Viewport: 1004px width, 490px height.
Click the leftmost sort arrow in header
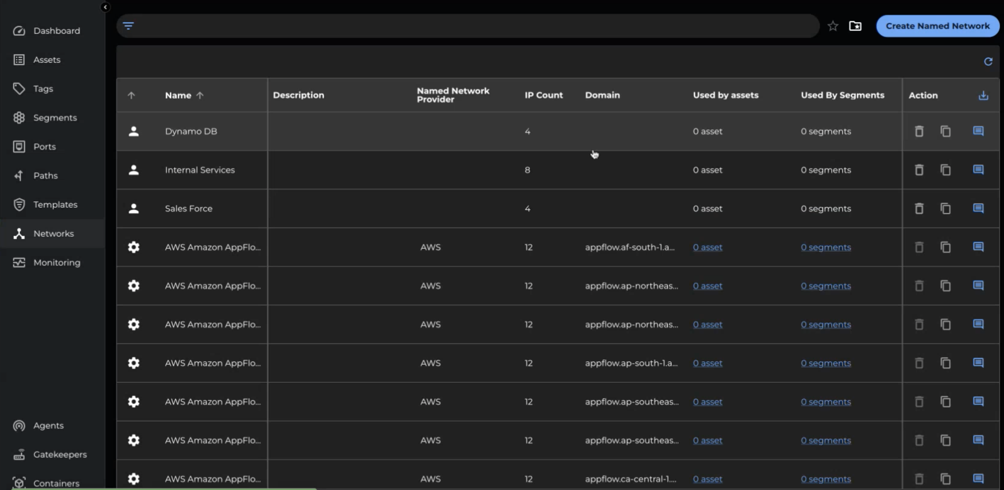pyautogui.click(x=131, y=95)
